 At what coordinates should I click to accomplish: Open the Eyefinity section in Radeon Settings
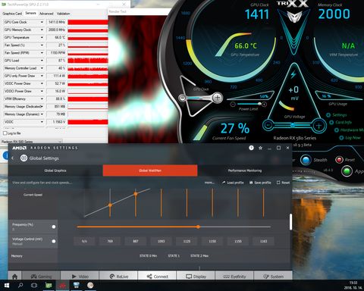click(x=234, y=277)
